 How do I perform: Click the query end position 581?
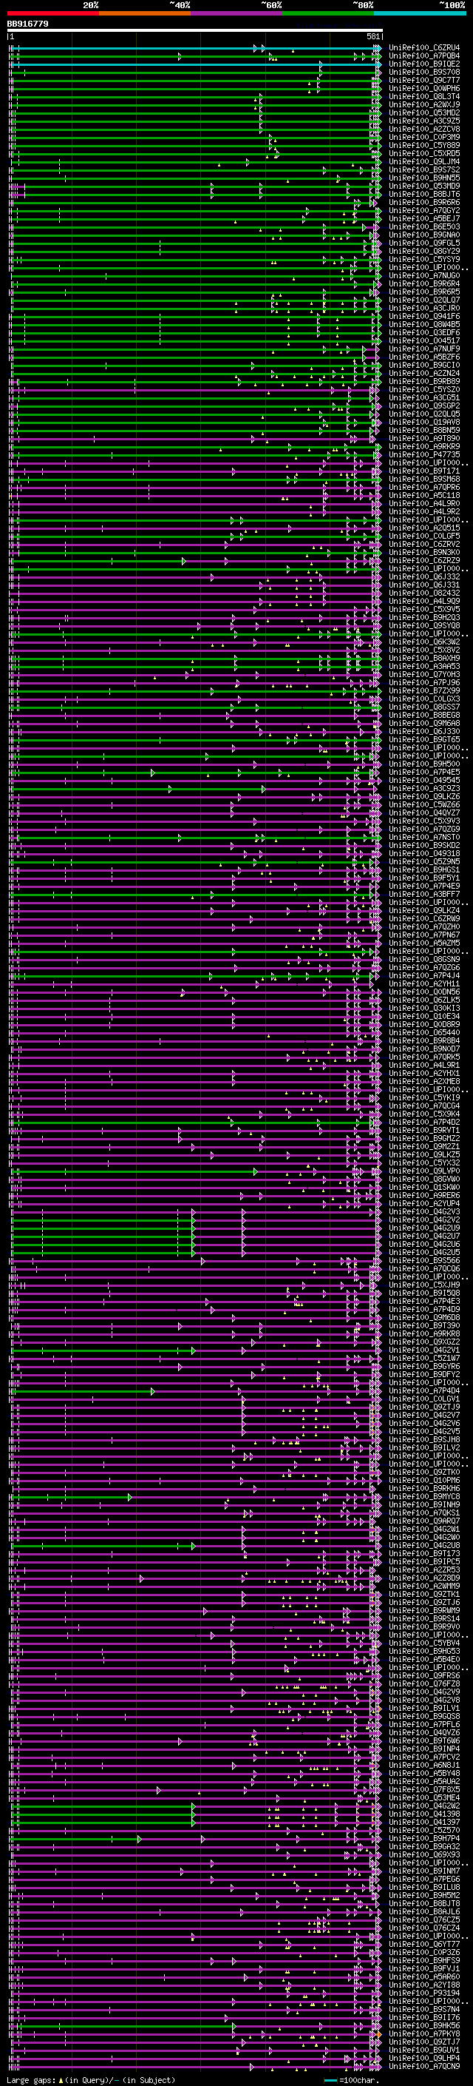372,36
